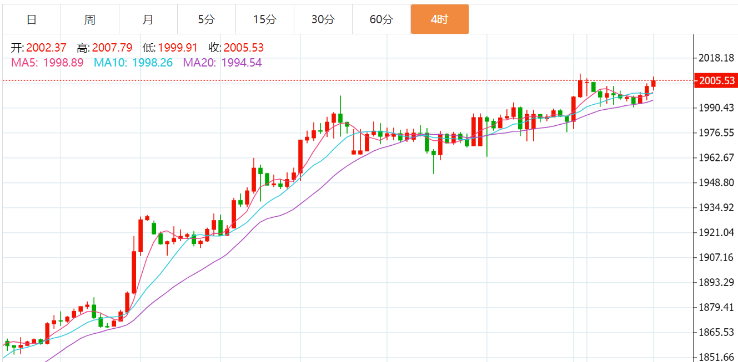Click the 1879.41 price axis label
Viewport: 738px width, 362px height.
tap(717, 308)
